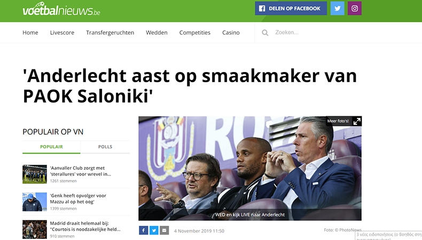Click the search magnifier icon

coord(265,33)
